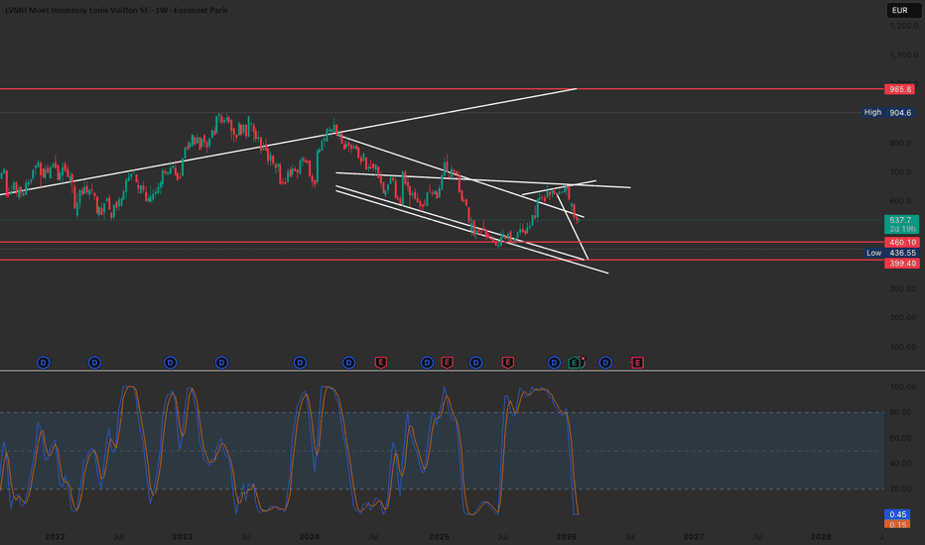925x545 pixels.
Task: Click the 2024 label on the time axis
Action: coord(310,536)
